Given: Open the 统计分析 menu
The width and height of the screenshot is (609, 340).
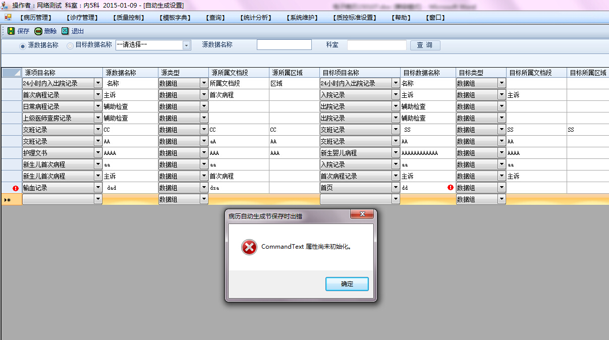Looking at the screenshot, I should pos(257,18).
